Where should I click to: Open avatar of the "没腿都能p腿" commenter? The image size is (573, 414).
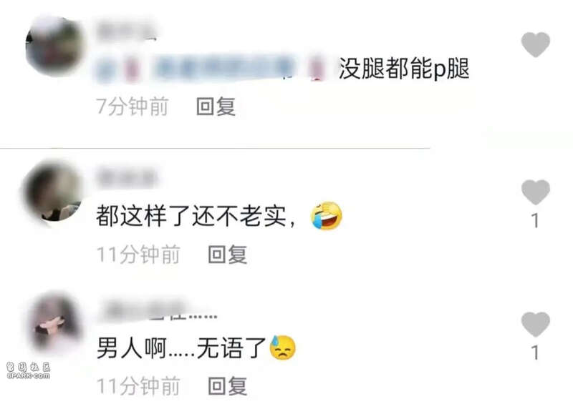tap(54, 46)
